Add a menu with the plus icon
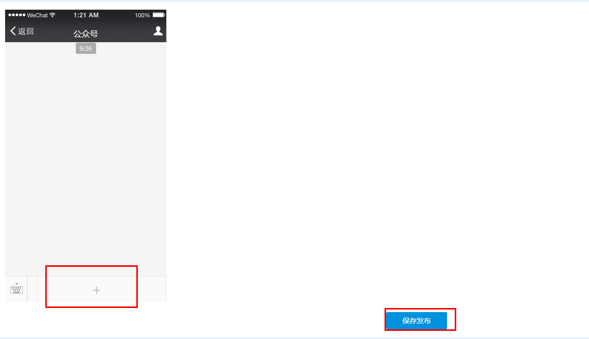589x339 pixels. click(x=97, y=290)
